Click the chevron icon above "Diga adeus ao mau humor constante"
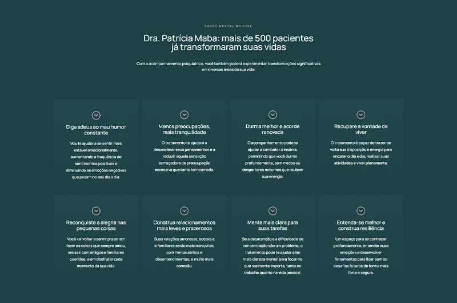Viewport: 457px width, 303px height. click(96, 115)
